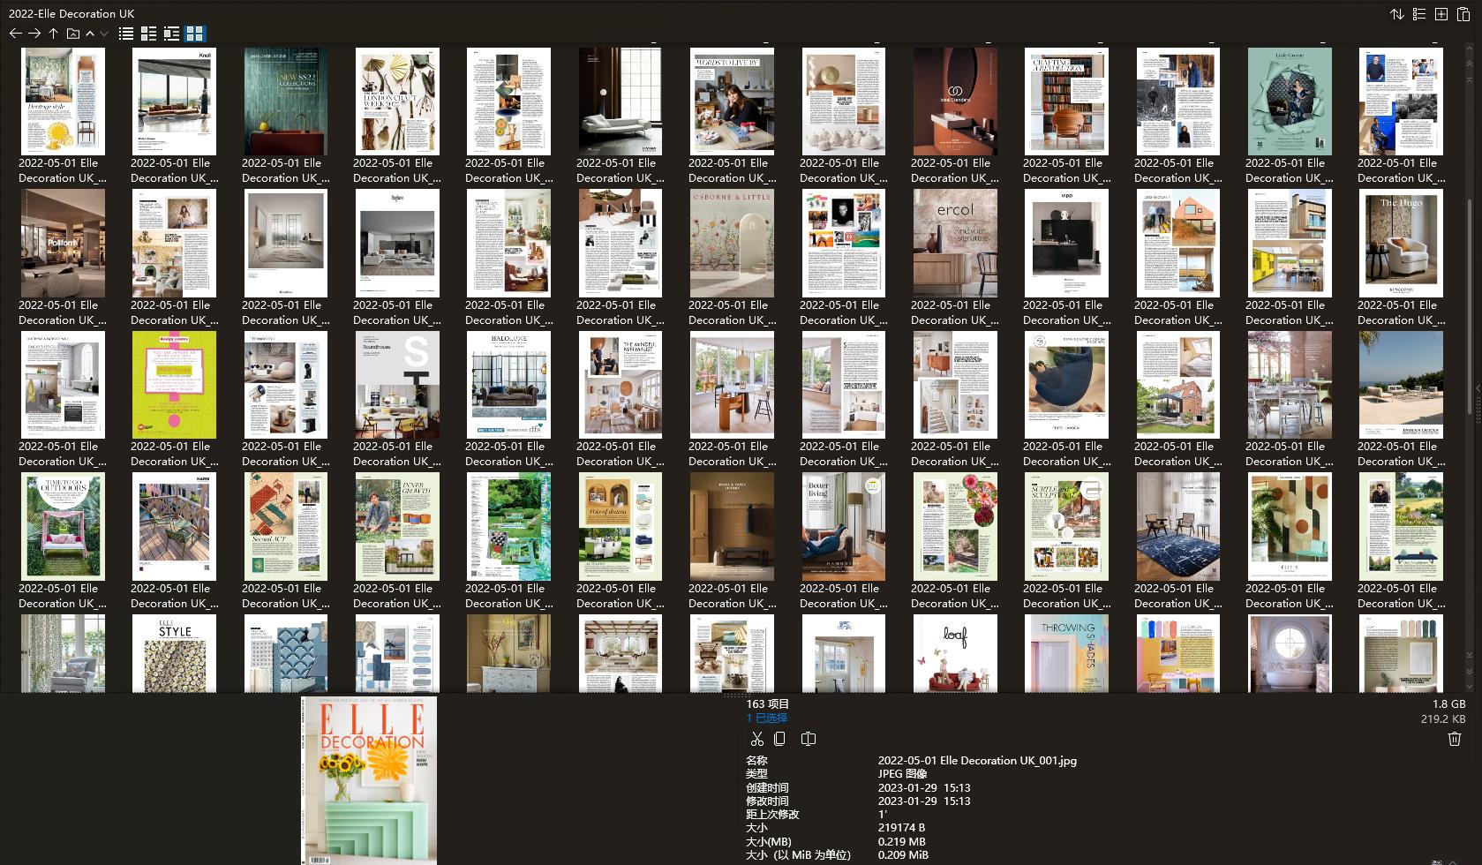Copy the selected file using the copy icon

779,739
